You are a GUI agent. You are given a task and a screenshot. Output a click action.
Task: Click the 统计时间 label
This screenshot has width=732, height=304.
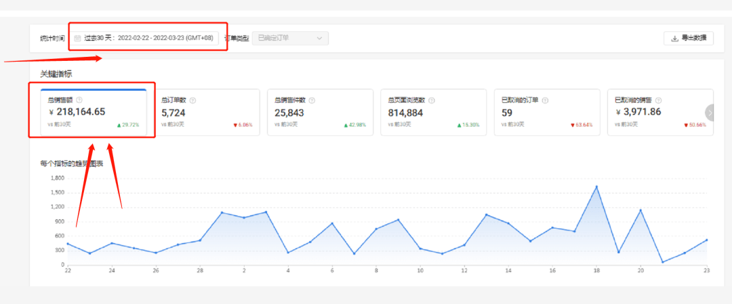click(52, 38)
